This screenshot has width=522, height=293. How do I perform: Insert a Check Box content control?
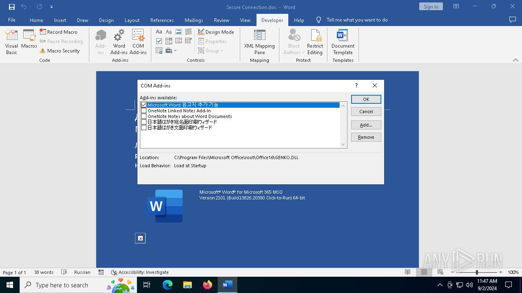coord(159,41)
